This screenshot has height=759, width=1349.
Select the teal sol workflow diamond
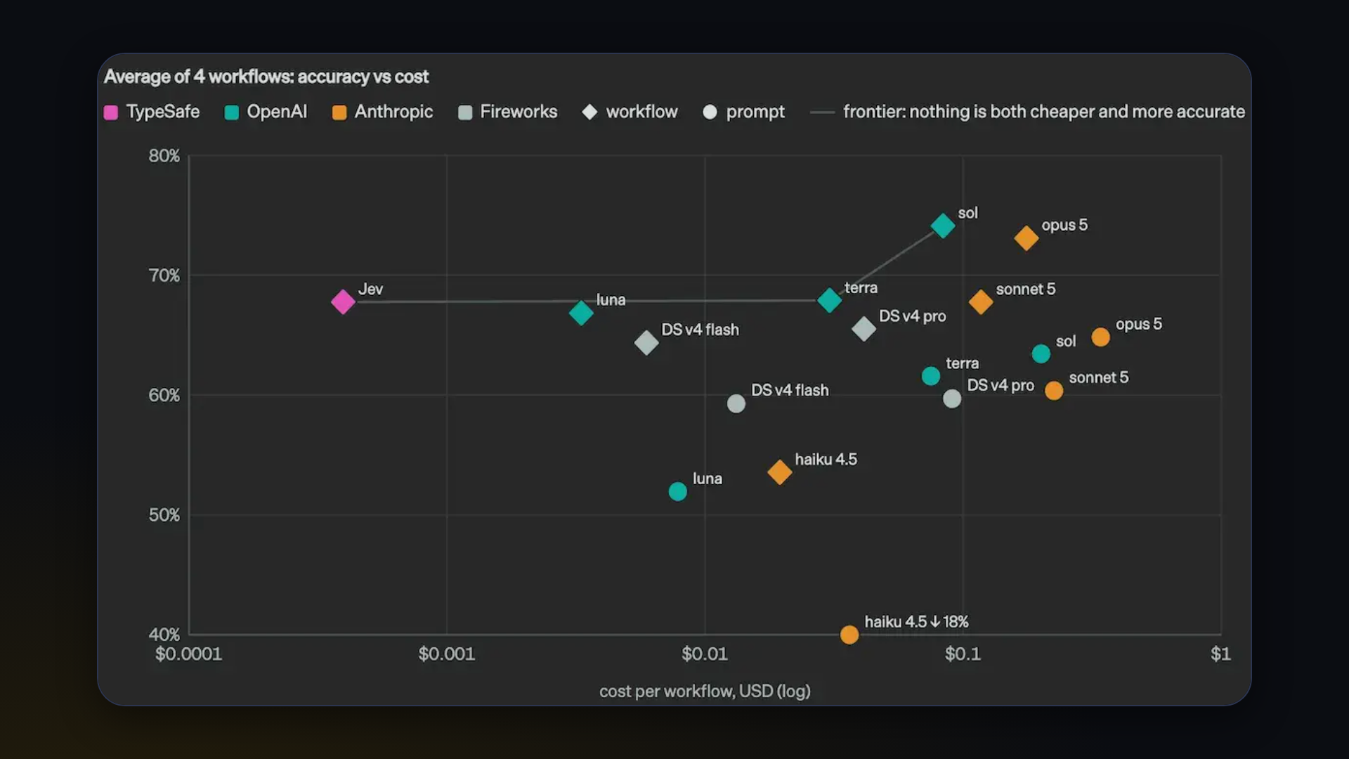coord(943,226)
